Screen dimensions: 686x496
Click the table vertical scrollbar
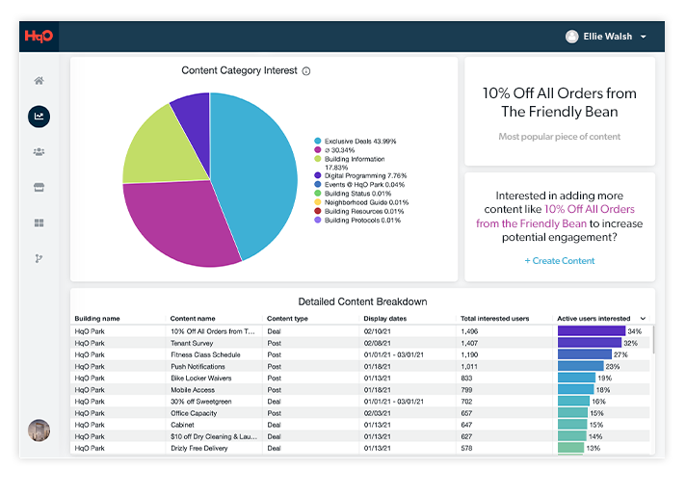[653, 339]
